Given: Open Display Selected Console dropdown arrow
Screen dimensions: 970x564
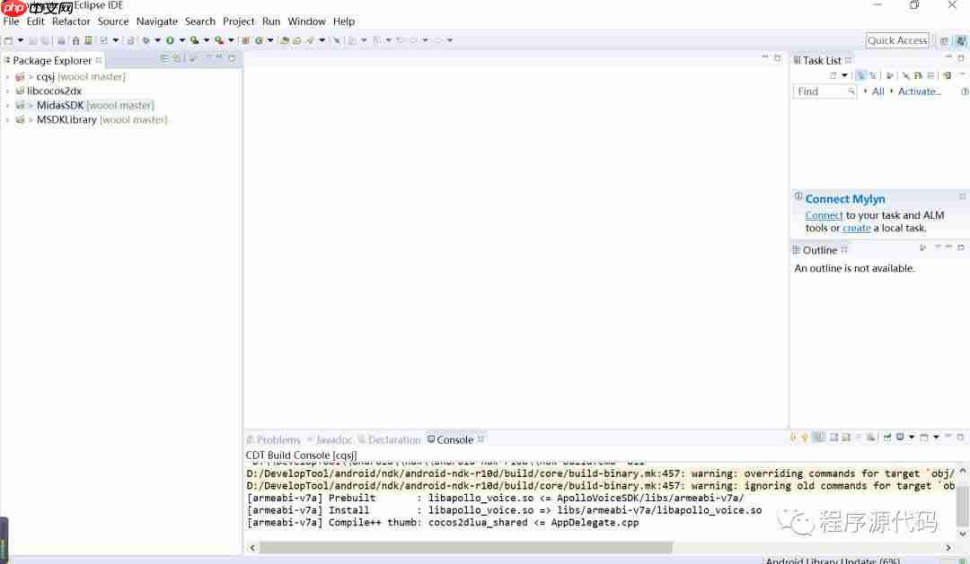Looking at the screenshot, I should (x=912, y=438).
